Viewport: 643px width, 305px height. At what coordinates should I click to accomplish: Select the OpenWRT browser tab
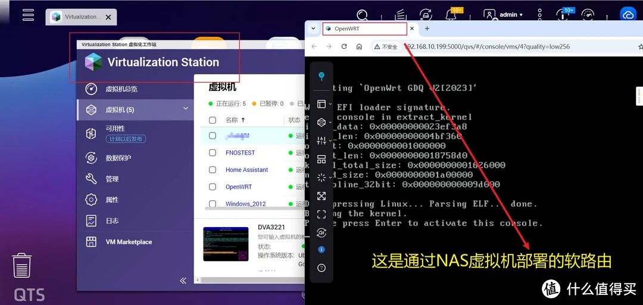point(364,29)
